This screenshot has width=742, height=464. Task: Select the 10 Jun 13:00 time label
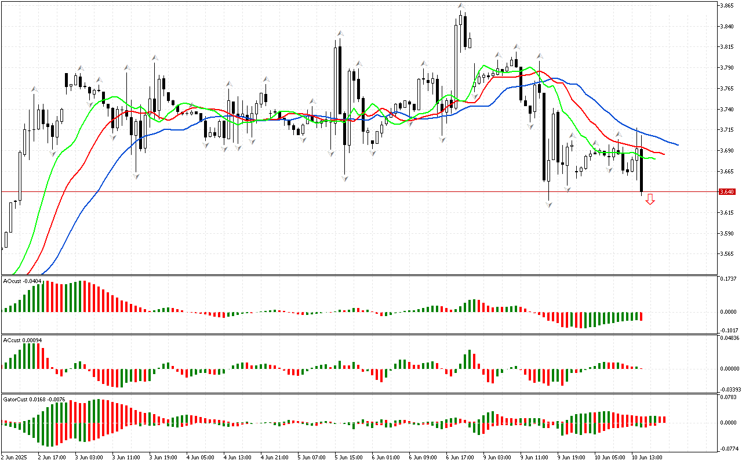click(647, 457)
